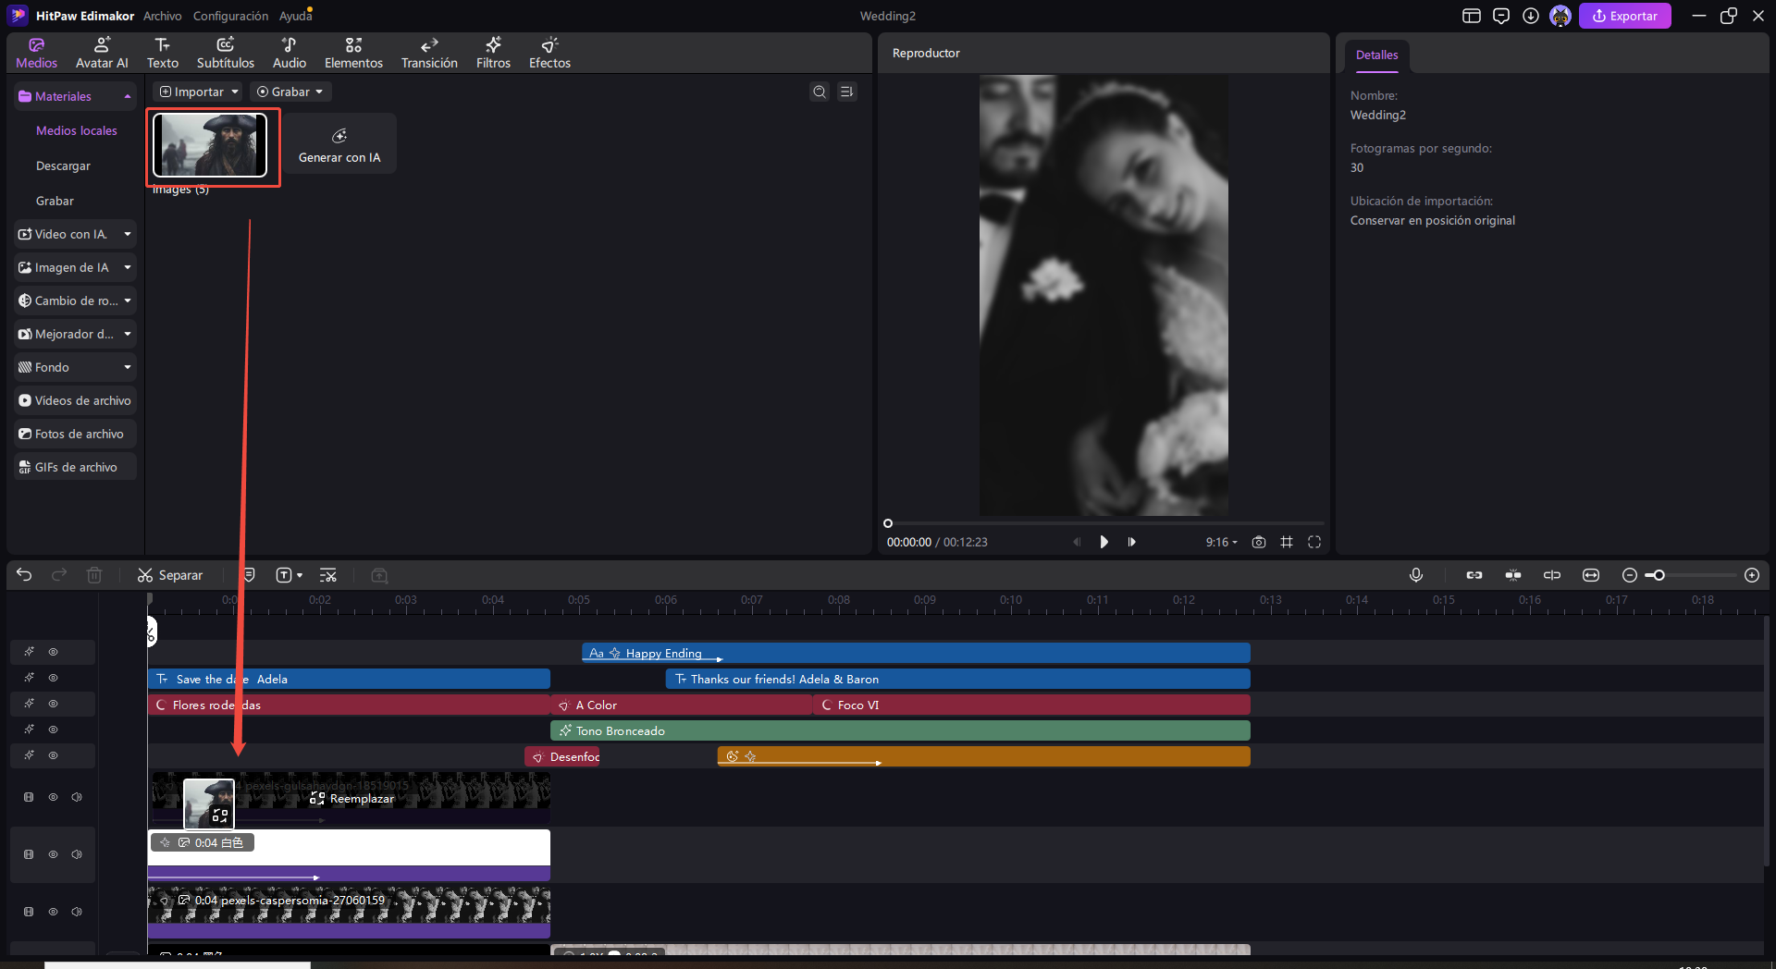Click the Exportar button

point(1624,16)
